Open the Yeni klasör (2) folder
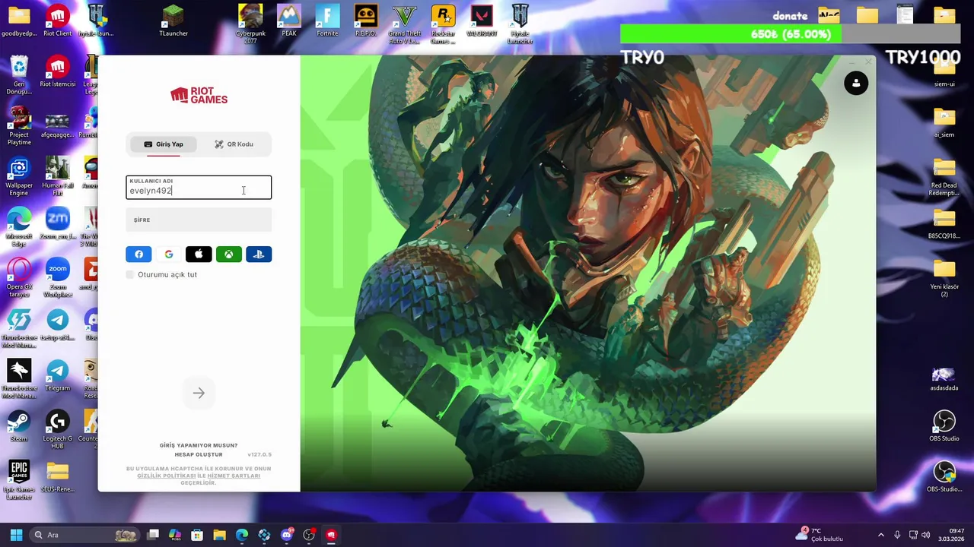 click(x=944, y=278)
